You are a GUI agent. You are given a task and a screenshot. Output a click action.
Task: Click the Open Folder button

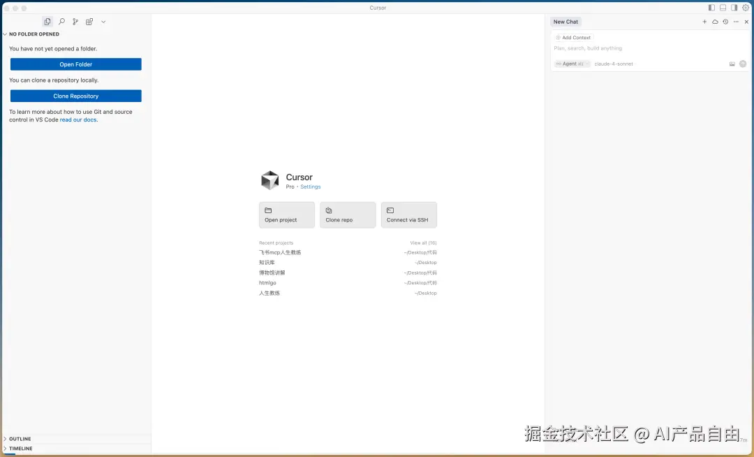tap(76, 64)
